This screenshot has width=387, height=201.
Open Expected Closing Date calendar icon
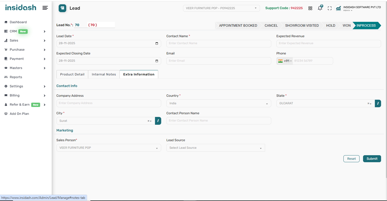[x=157, y=61]
